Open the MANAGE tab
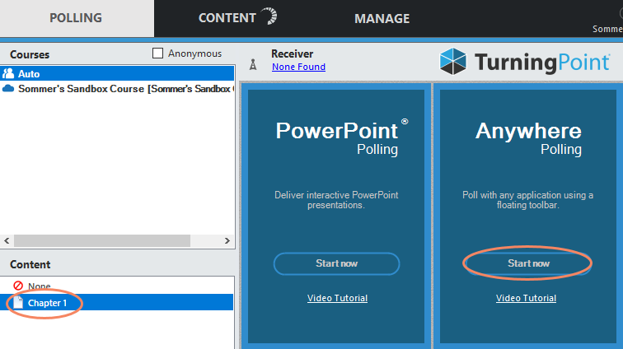Image resolution: width=623 pixels, height=349 pixels. point(382,19)
